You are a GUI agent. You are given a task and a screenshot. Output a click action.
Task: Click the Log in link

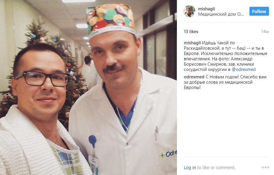[190, 168]
